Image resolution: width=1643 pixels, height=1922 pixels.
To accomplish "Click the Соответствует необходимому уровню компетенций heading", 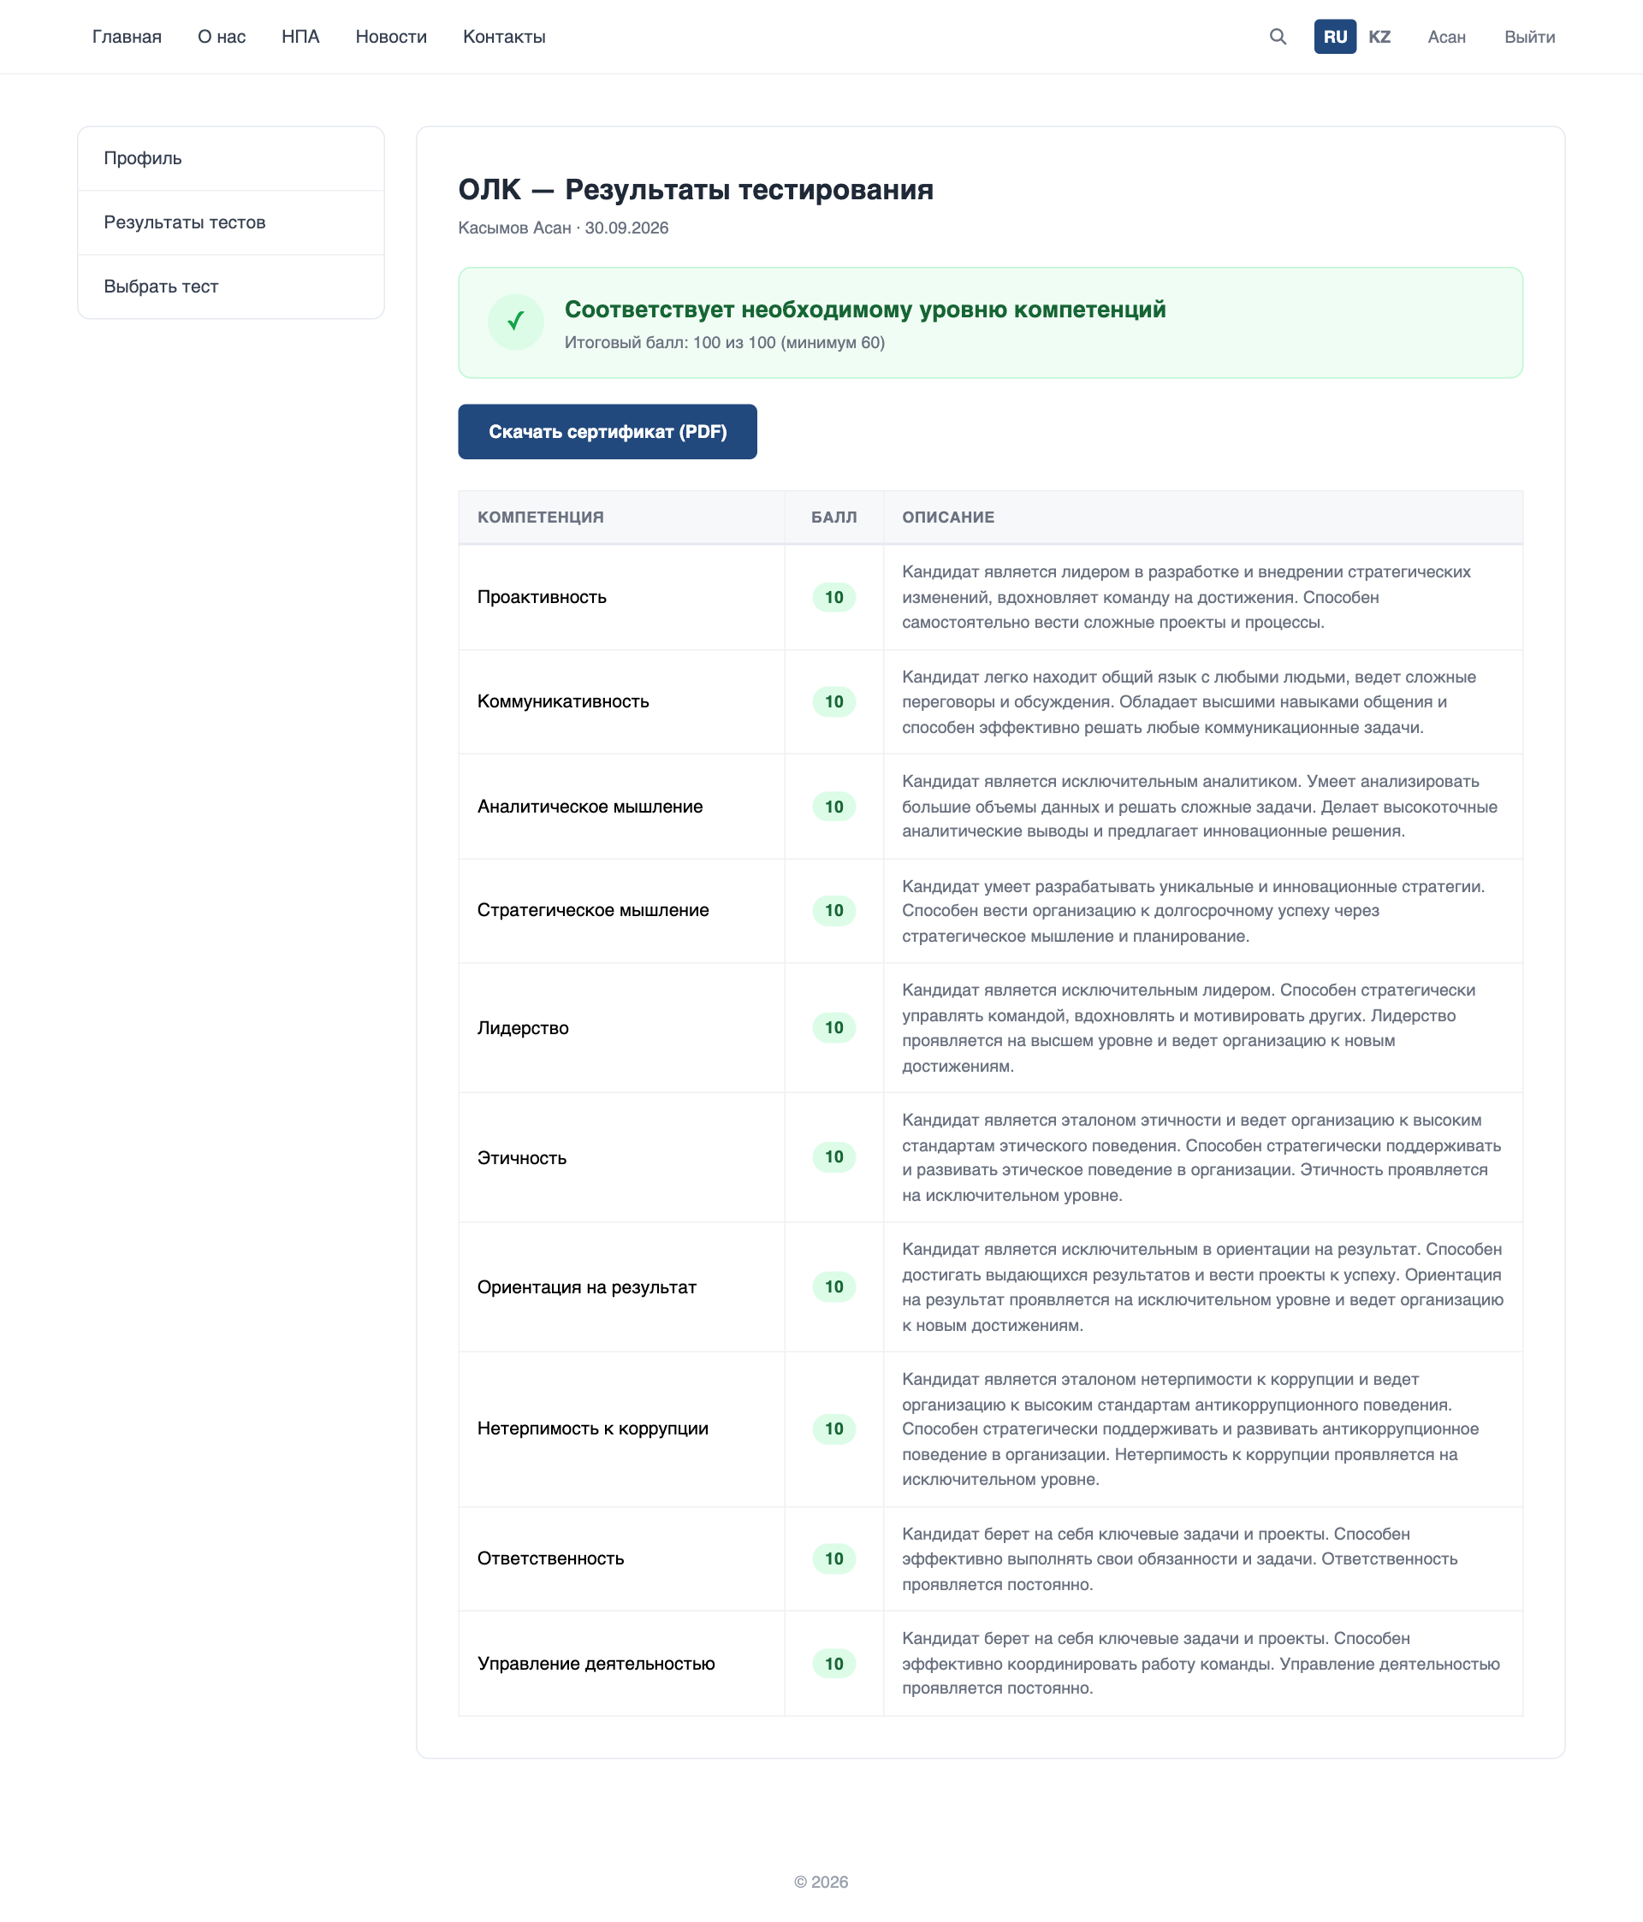I will [x=865, y=310].
